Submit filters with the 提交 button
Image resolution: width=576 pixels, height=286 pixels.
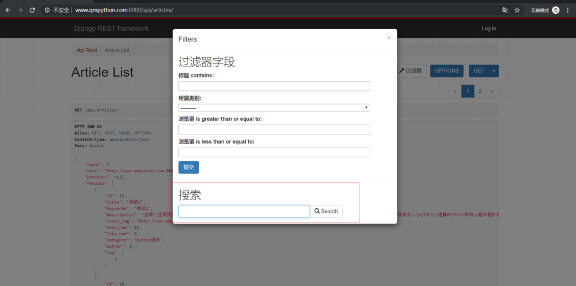click(189, 167)
